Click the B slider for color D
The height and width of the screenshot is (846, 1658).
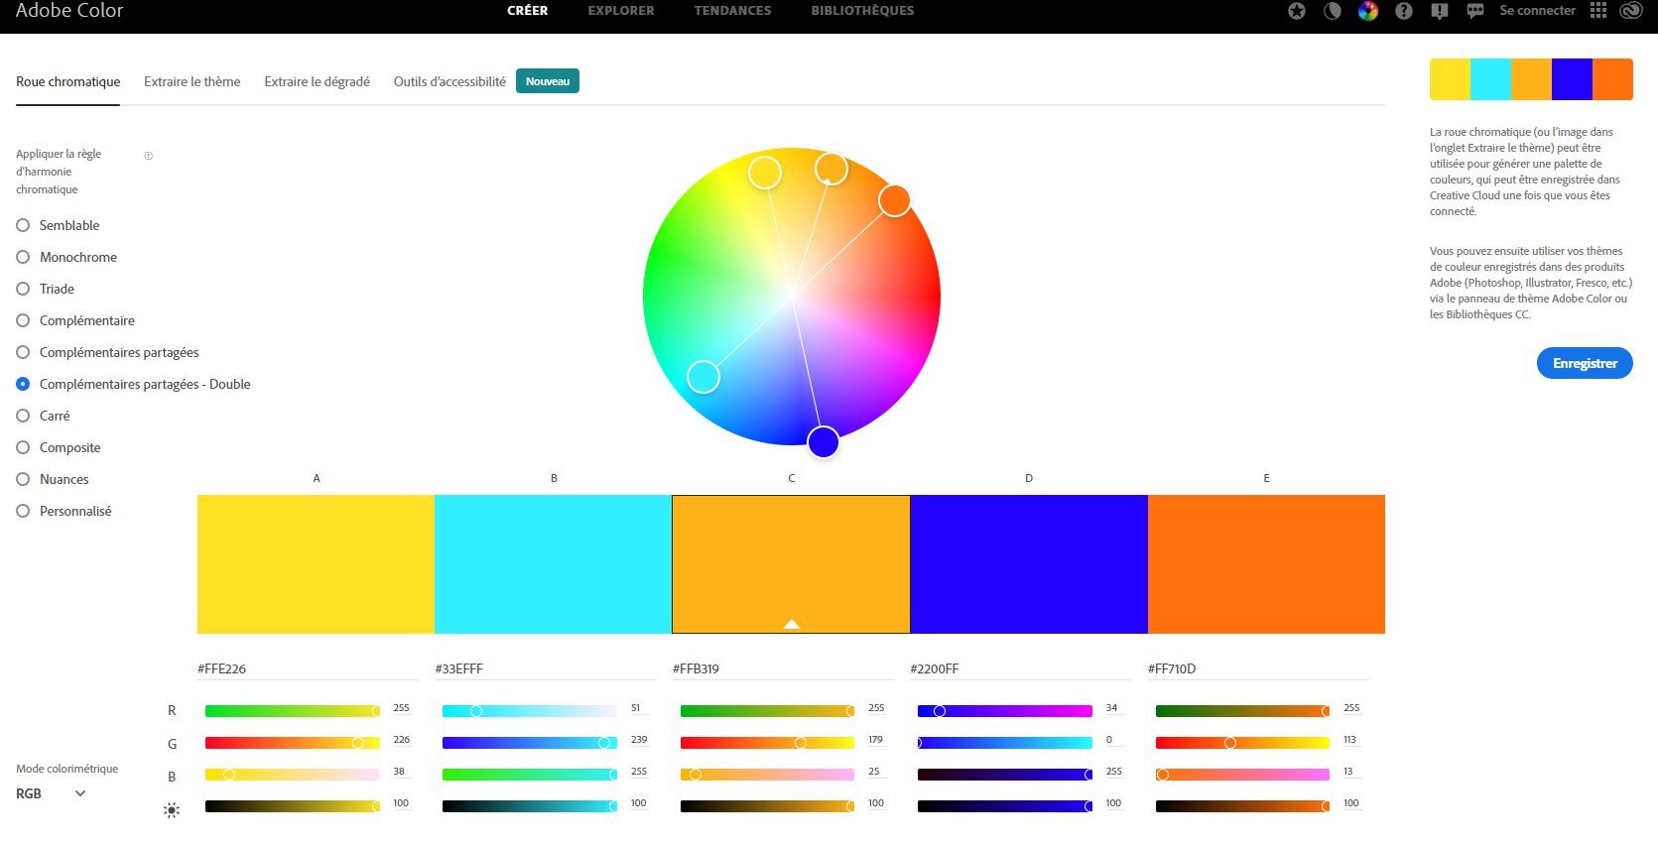point(1005,775)
